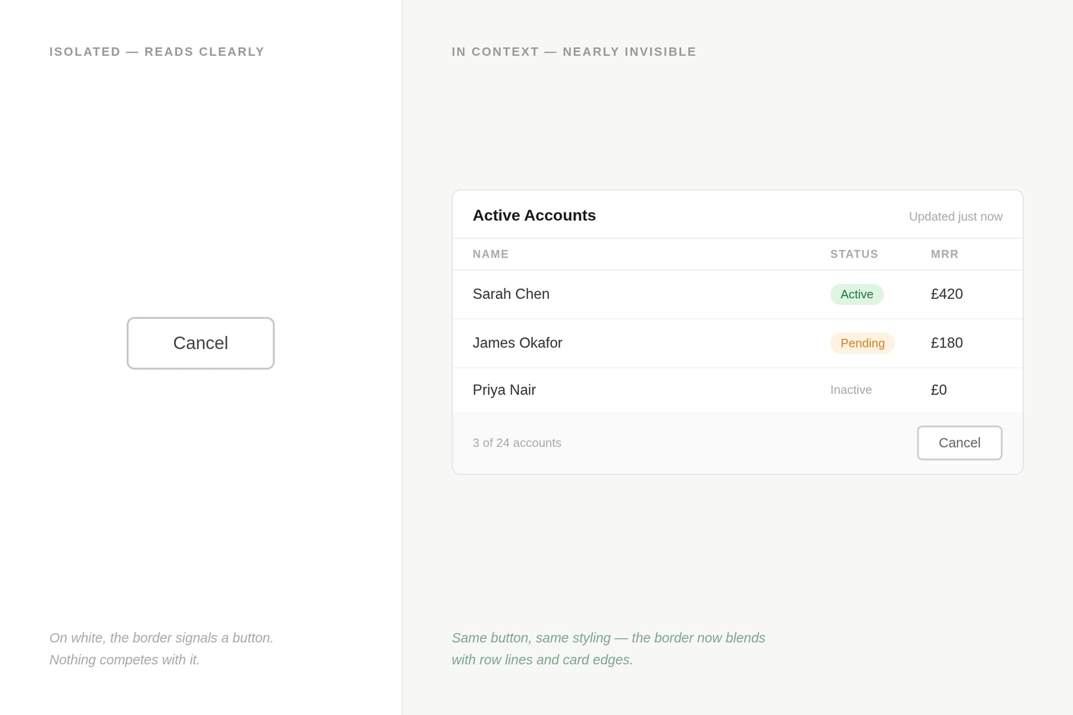Click the NAME column header

[x=490, y=254]
